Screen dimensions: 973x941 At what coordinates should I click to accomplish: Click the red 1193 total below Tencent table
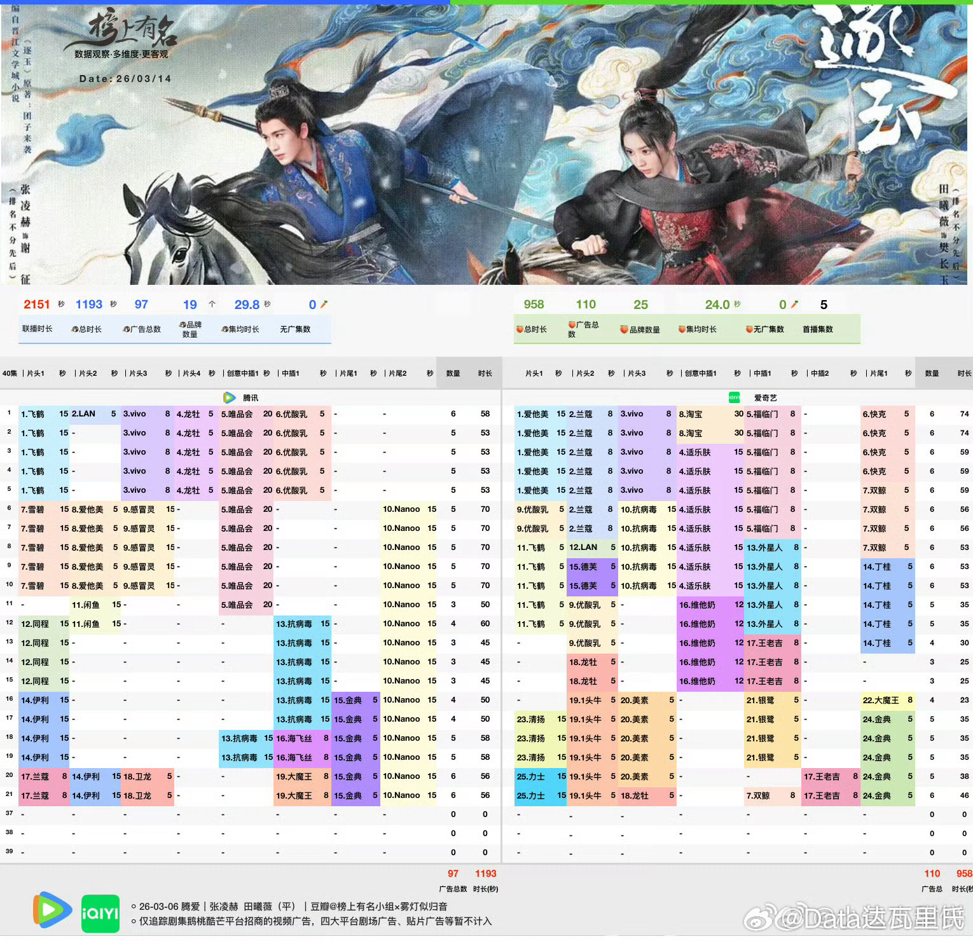[485, 874]
